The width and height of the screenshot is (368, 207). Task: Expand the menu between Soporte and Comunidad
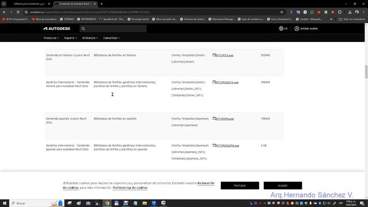(x=90, y=38)
